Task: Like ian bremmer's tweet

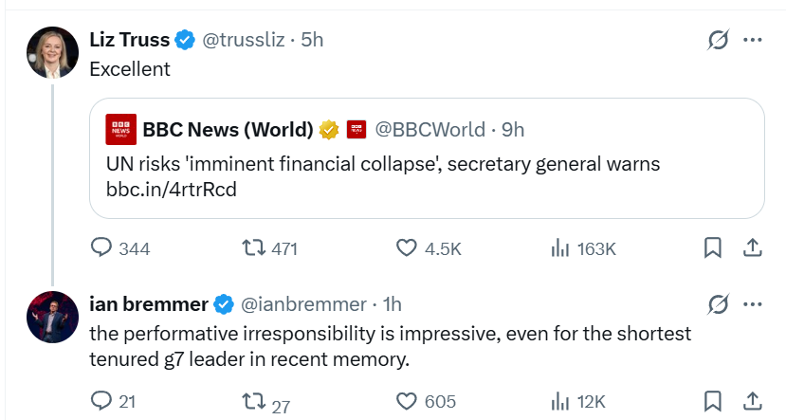Action: click(407, 402)
